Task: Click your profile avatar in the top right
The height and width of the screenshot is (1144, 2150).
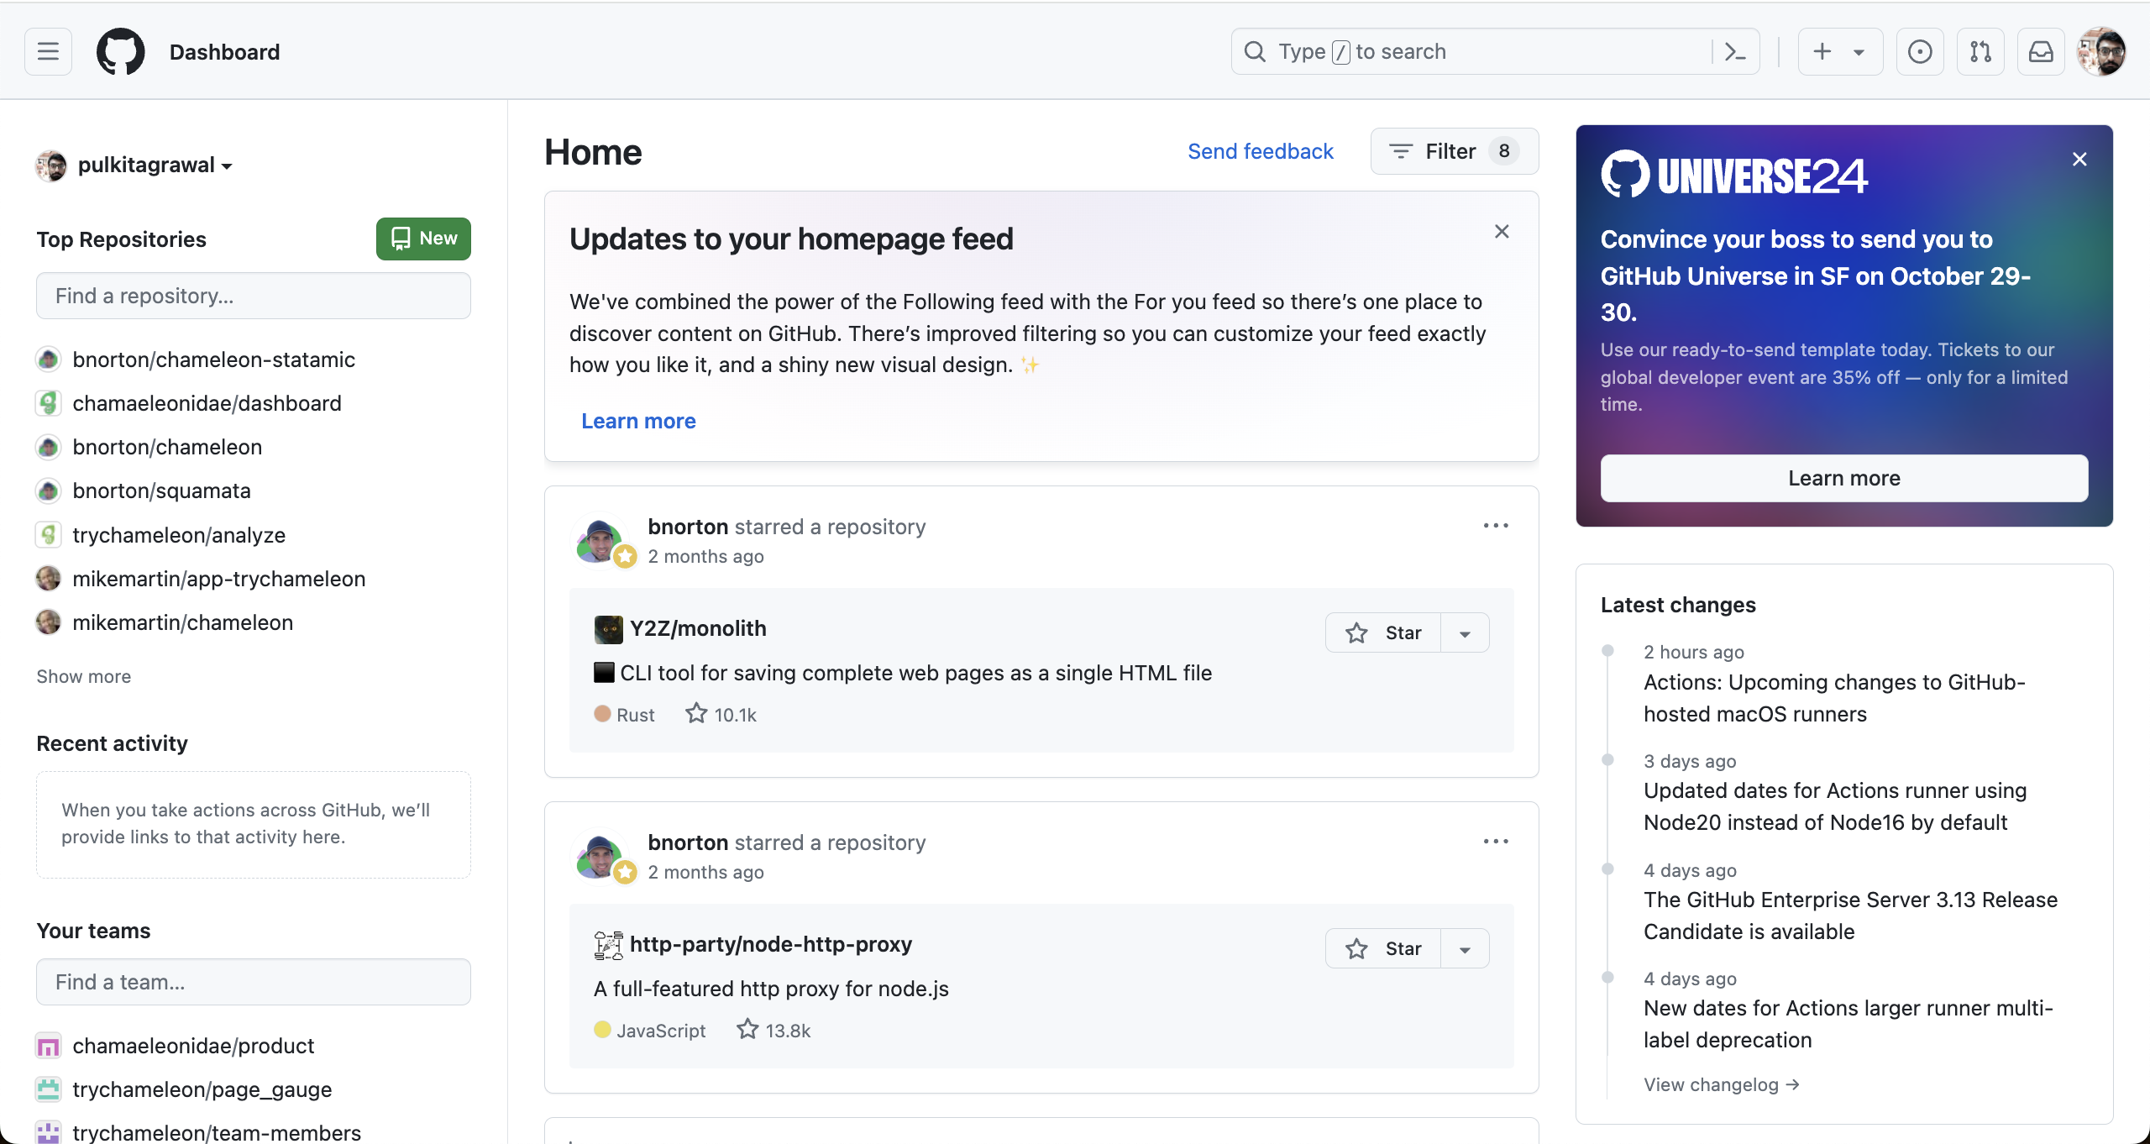Action: tap(2102, 51)
